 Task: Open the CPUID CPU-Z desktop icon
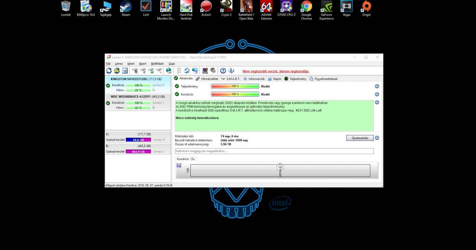pyautogui.click(x=286, y=9)
